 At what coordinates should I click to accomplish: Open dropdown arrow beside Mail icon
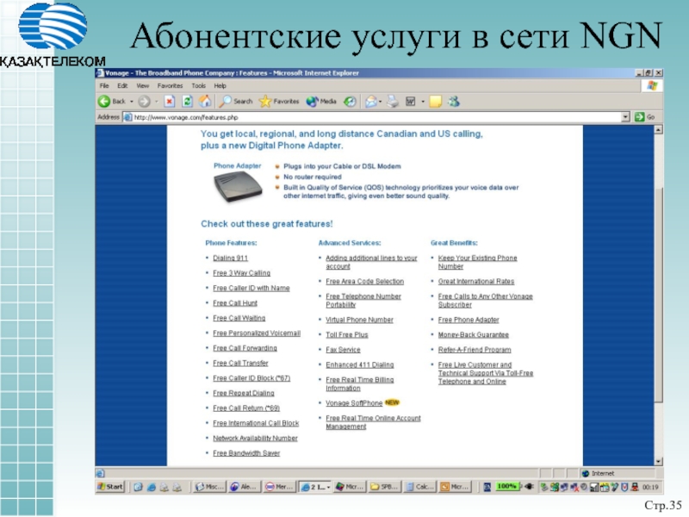380,102
